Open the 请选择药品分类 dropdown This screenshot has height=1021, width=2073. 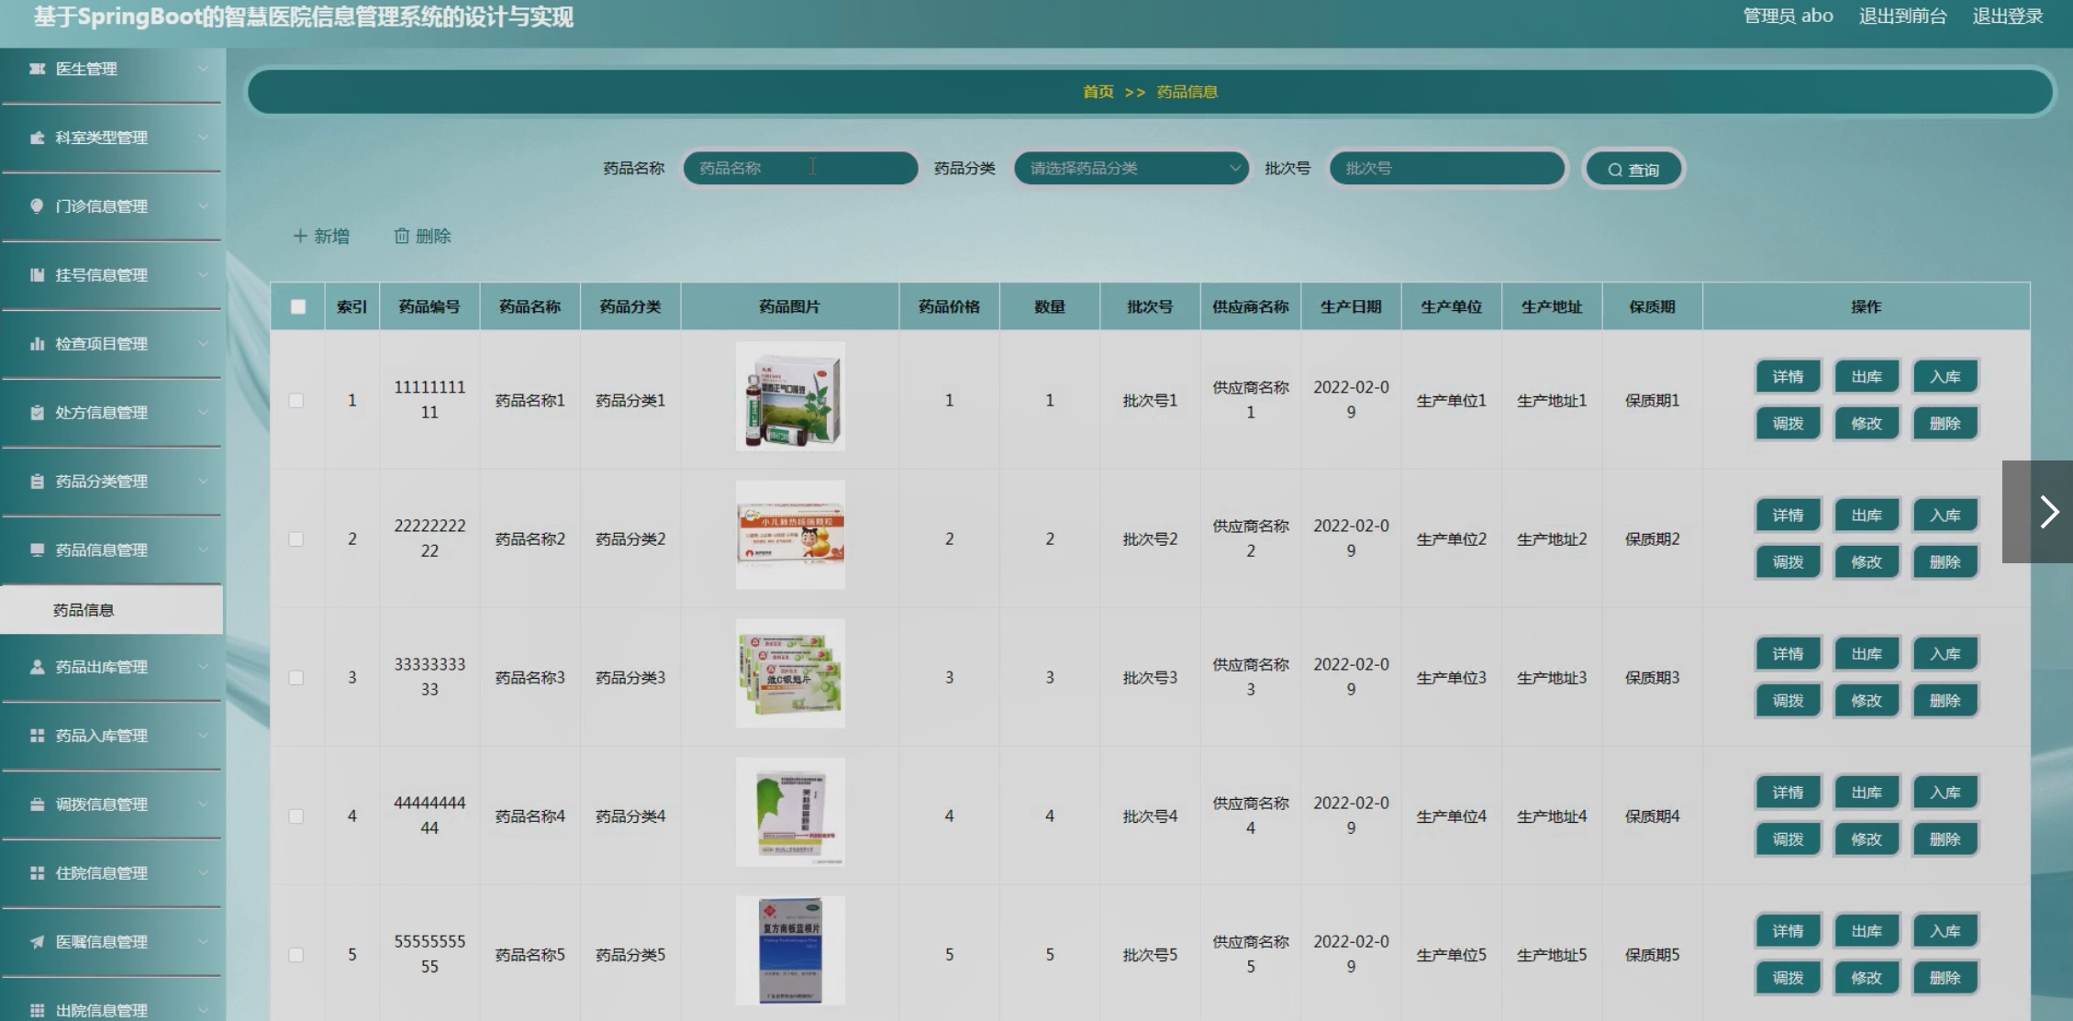[1131, 169]
